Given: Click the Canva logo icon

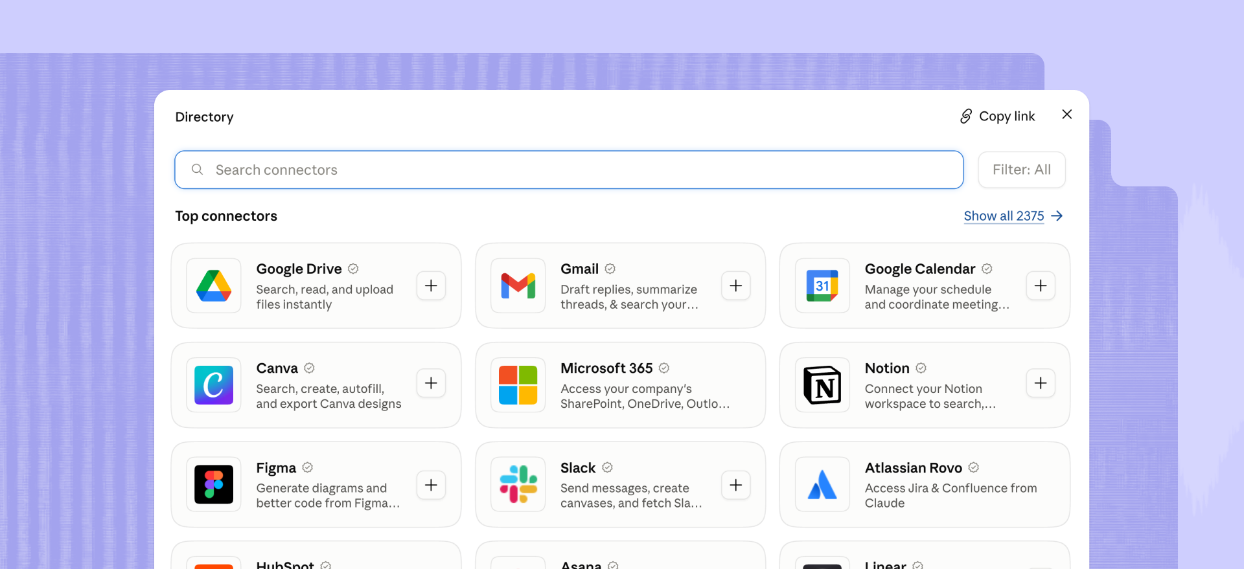Looking at the screenshot, I should pos(214,385).
